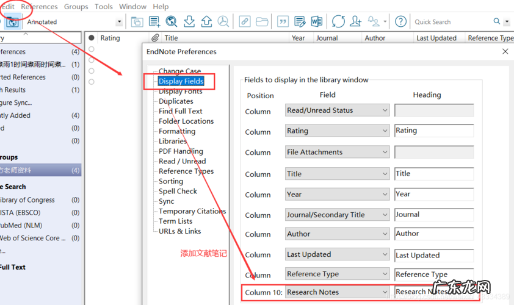Image resolution: width=514 pixels, height=305 pixels.
Task: Open Help via question mark icon
Action: click(400, 22)
